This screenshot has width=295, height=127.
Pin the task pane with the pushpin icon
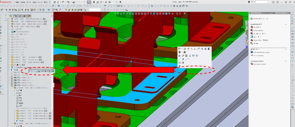(x=289, y=13)
